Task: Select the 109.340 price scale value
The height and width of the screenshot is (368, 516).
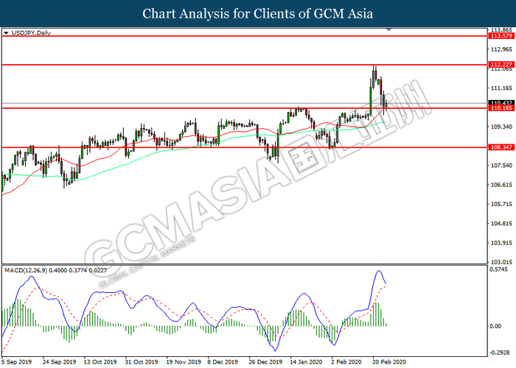Action: tap(501, 127)
